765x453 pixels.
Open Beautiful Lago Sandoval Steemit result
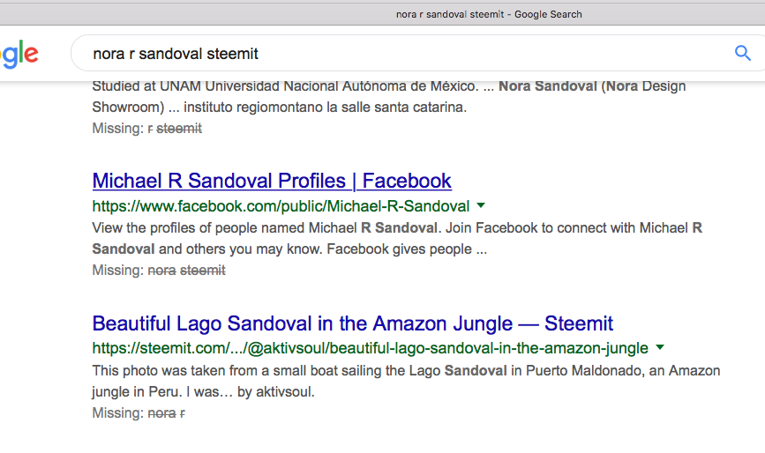click(352, 323)
